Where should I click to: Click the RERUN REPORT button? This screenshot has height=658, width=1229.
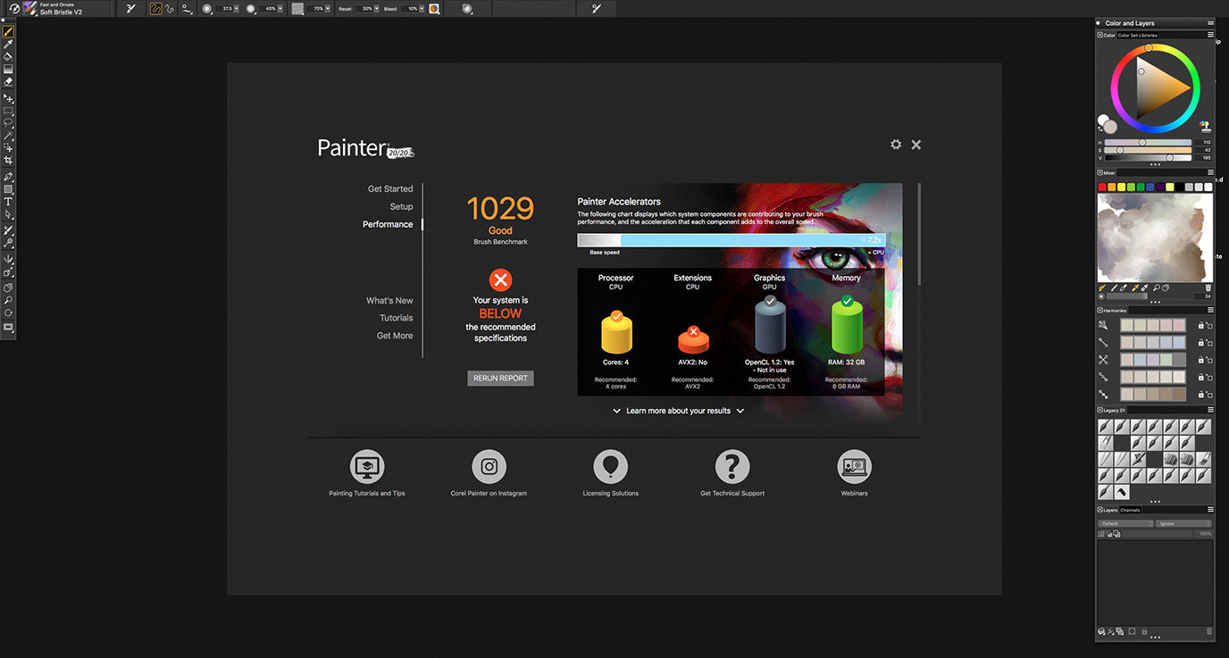[500, 378]
